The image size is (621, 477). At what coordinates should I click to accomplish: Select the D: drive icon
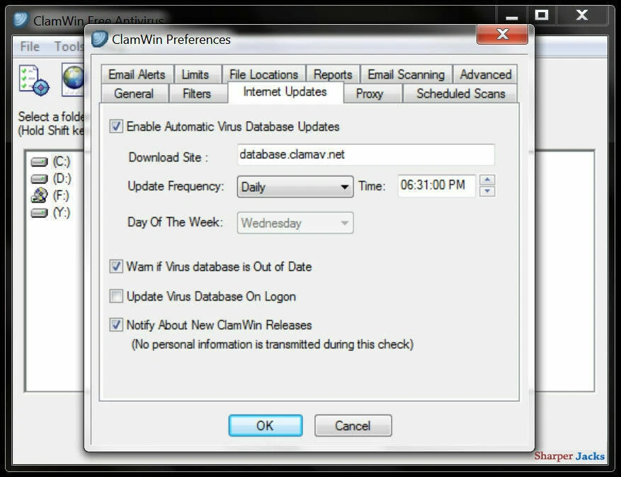click(x=39, y=178)
